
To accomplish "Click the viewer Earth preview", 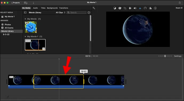I will click(138, 29).
